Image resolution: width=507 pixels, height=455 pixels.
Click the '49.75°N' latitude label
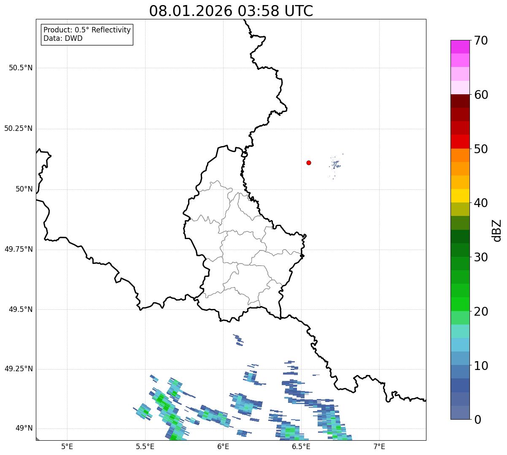(x=19, y=249)
